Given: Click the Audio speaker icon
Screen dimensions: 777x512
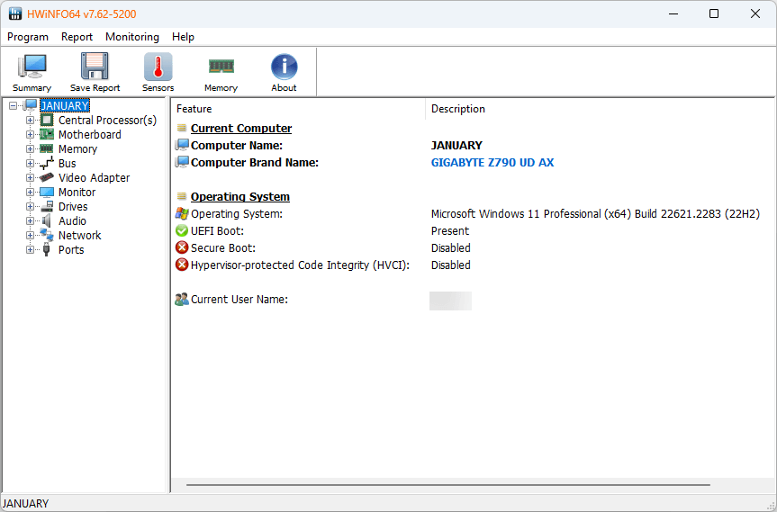Looking at the screenshot, I should tap(47, 220).
